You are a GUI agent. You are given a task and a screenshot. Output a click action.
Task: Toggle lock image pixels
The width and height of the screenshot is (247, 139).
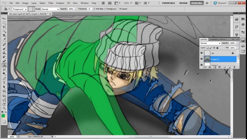click(211, 48)
